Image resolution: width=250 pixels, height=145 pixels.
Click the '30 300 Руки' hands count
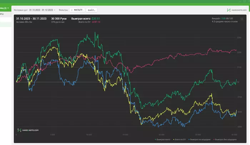tap(59, 19)
